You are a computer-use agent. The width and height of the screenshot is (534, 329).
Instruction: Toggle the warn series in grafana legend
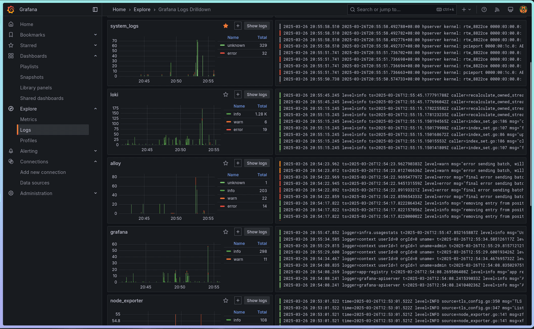click(x=238, y=259)
